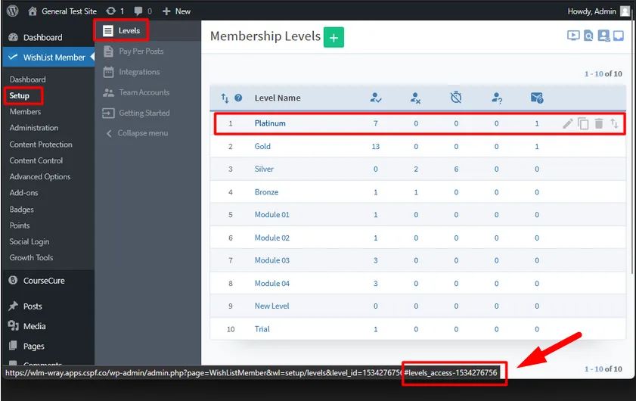Viewport: 636px width, 401px height.
Task: Open the video tutorial icon
Action: [573, 36]
